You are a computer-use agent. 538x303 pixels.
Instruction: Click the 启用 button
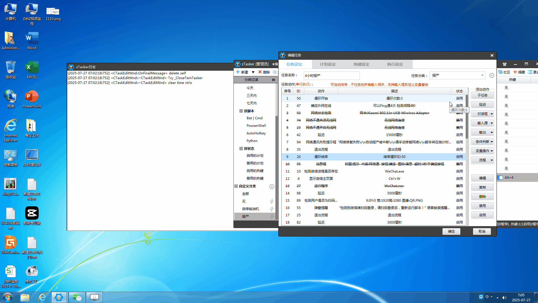tap(482, 215)
